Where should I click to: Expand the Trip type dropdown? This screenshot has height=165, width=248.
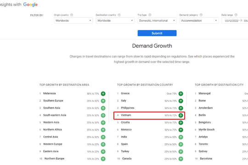click(157, 21)
